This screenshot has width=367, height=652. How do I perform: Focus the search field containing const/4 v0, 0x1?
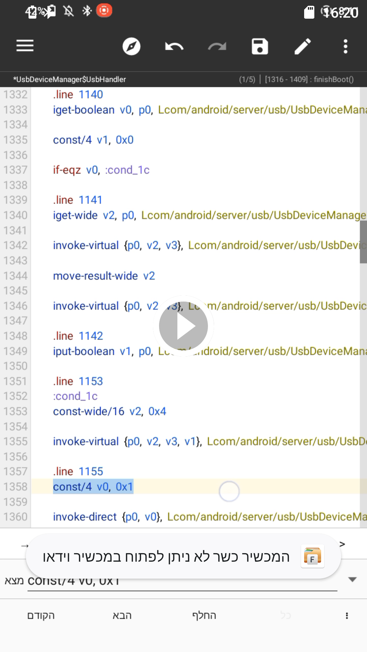pyautogui.click(x=182, y=581)
